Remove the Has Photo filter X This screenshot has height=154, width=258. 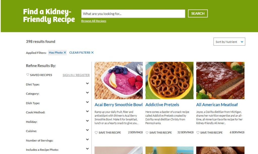(65, 53)
